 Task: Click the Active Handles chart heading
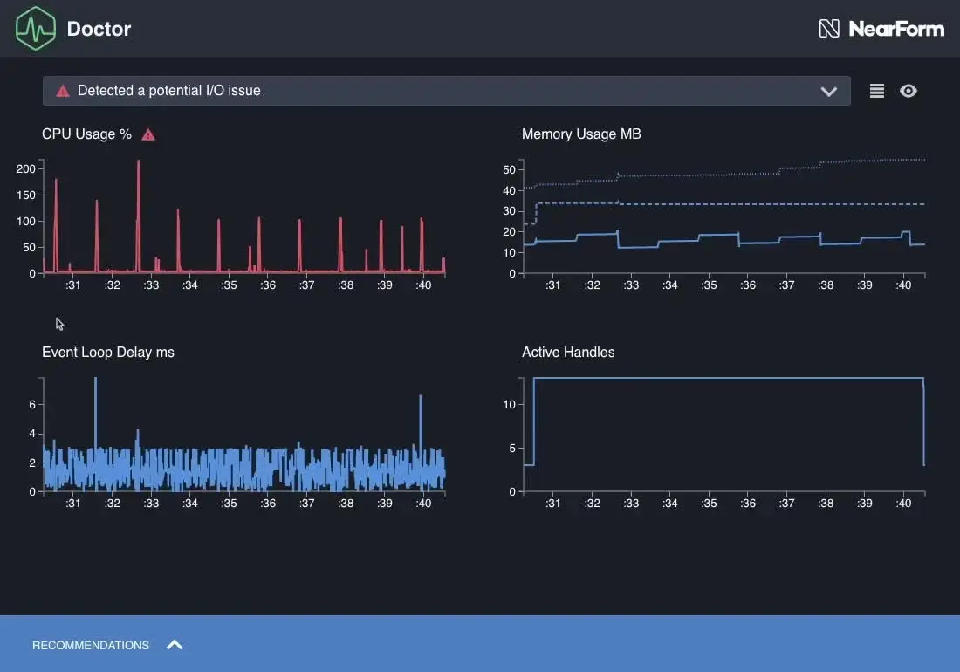click(568, 353)
